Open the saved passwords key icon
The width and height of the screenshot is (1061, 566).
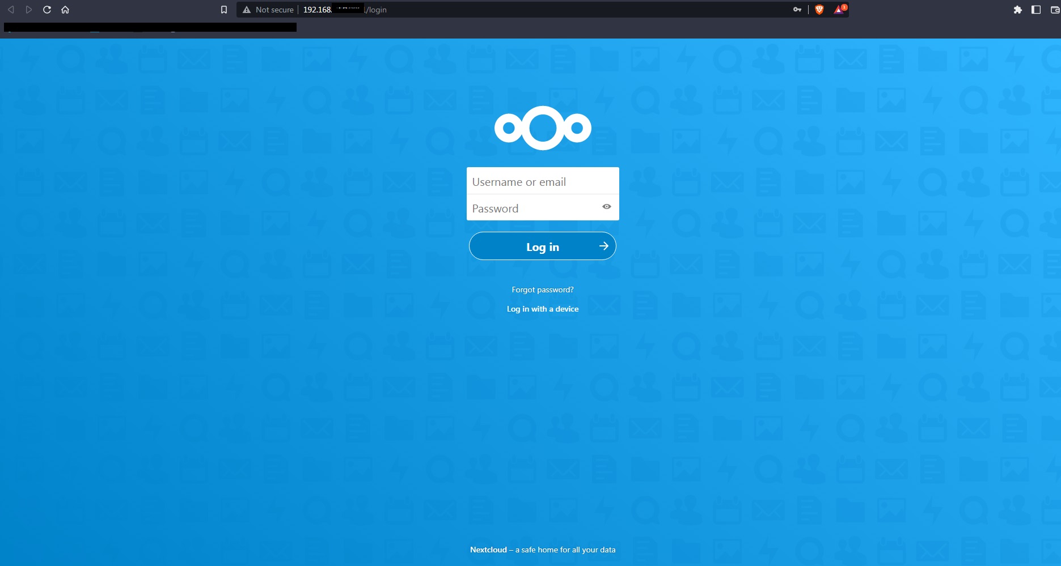797,10
